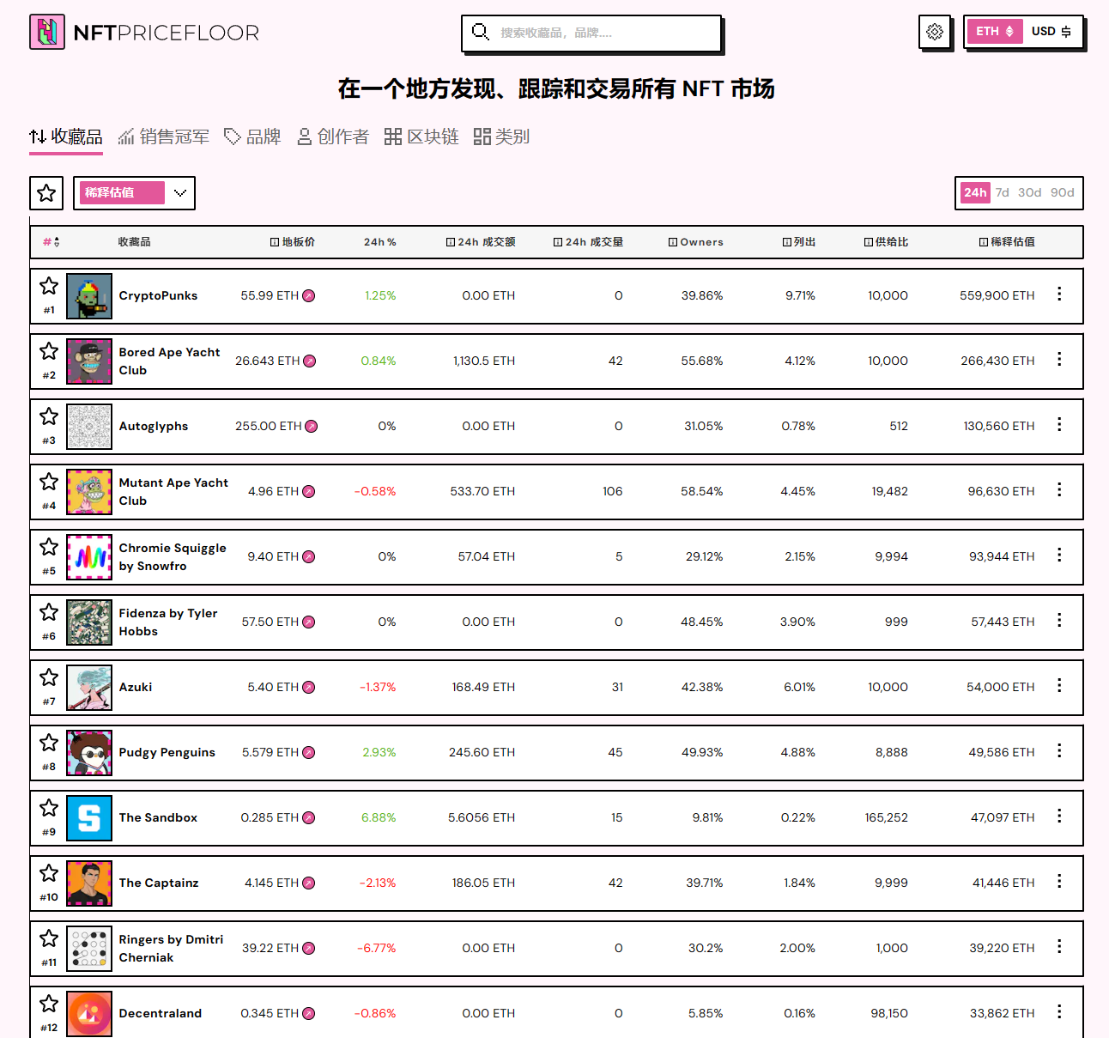Select the 收藏品 tab
1109x1038 pixels.
point(66,137)
